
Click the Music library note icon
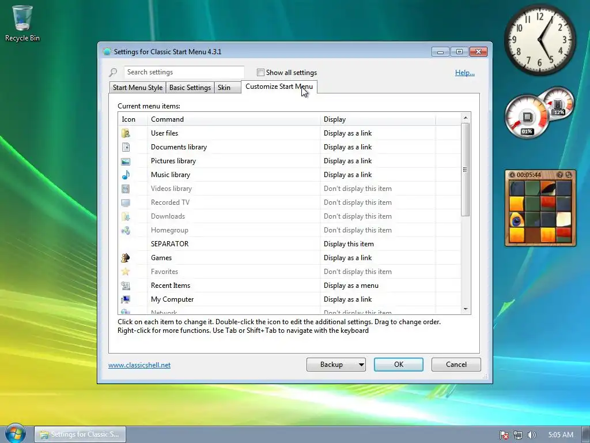pyautogui.click(x=126, y=175)
